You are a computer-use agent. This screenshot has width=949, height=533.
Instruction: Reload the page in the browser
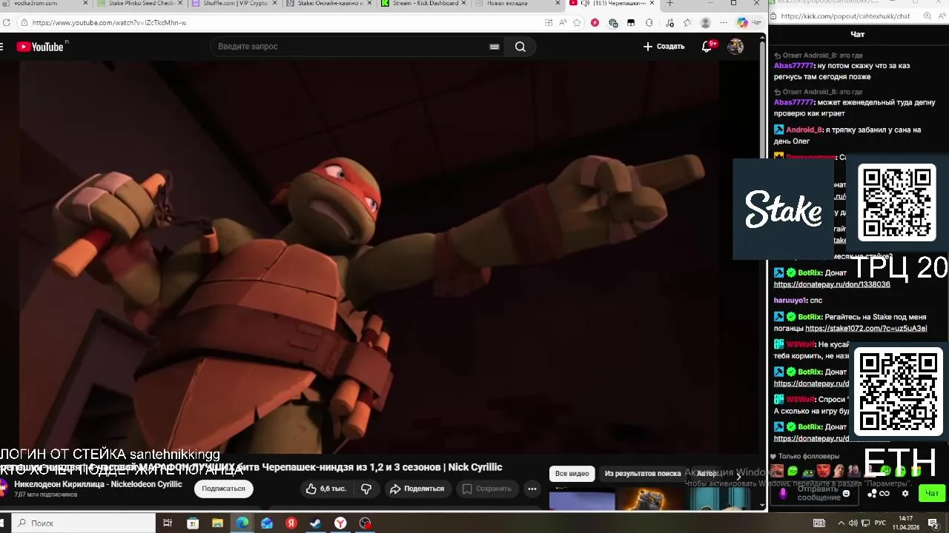tap(6, 23)
